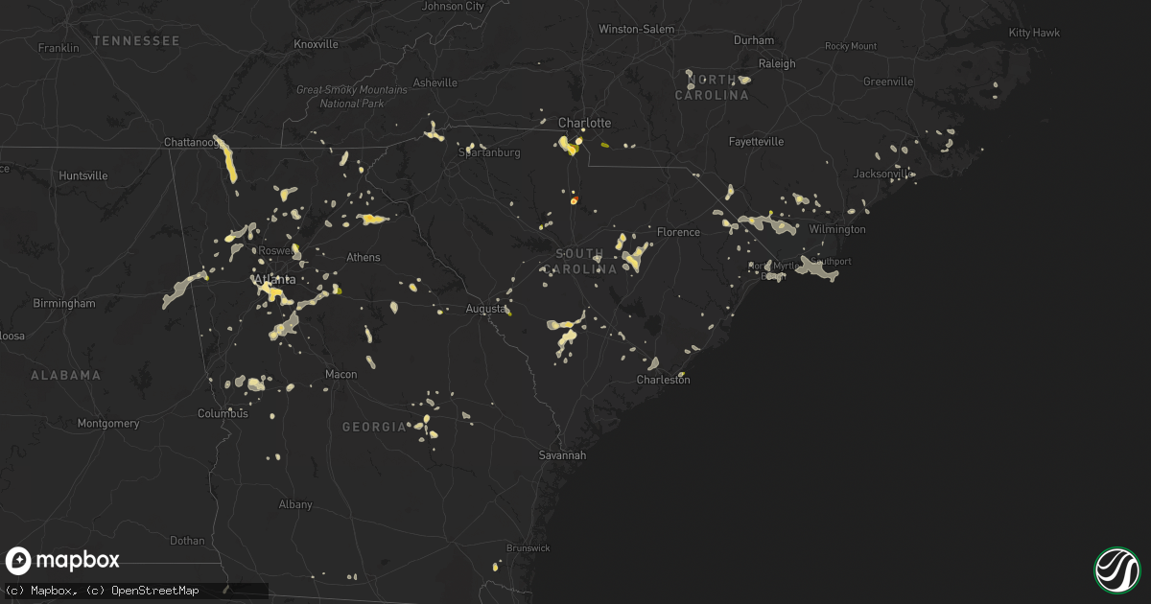Click the Rocky Mount label
Image resolution: width=1151 pixels, height=604 pixels.
851,46
